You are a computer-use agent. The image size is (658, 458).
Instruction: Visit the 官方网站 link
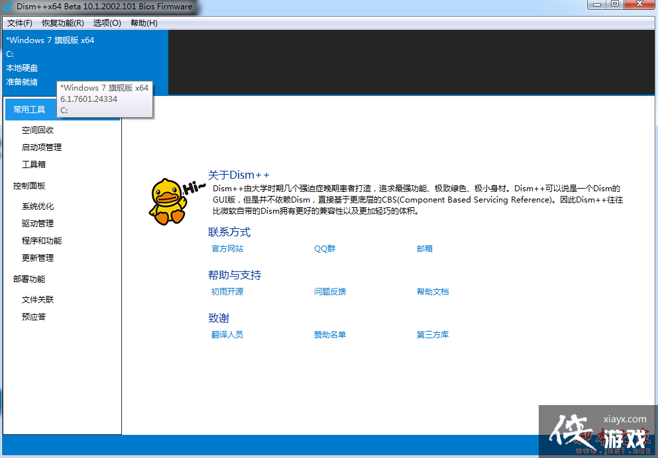(x=227, y=248)
